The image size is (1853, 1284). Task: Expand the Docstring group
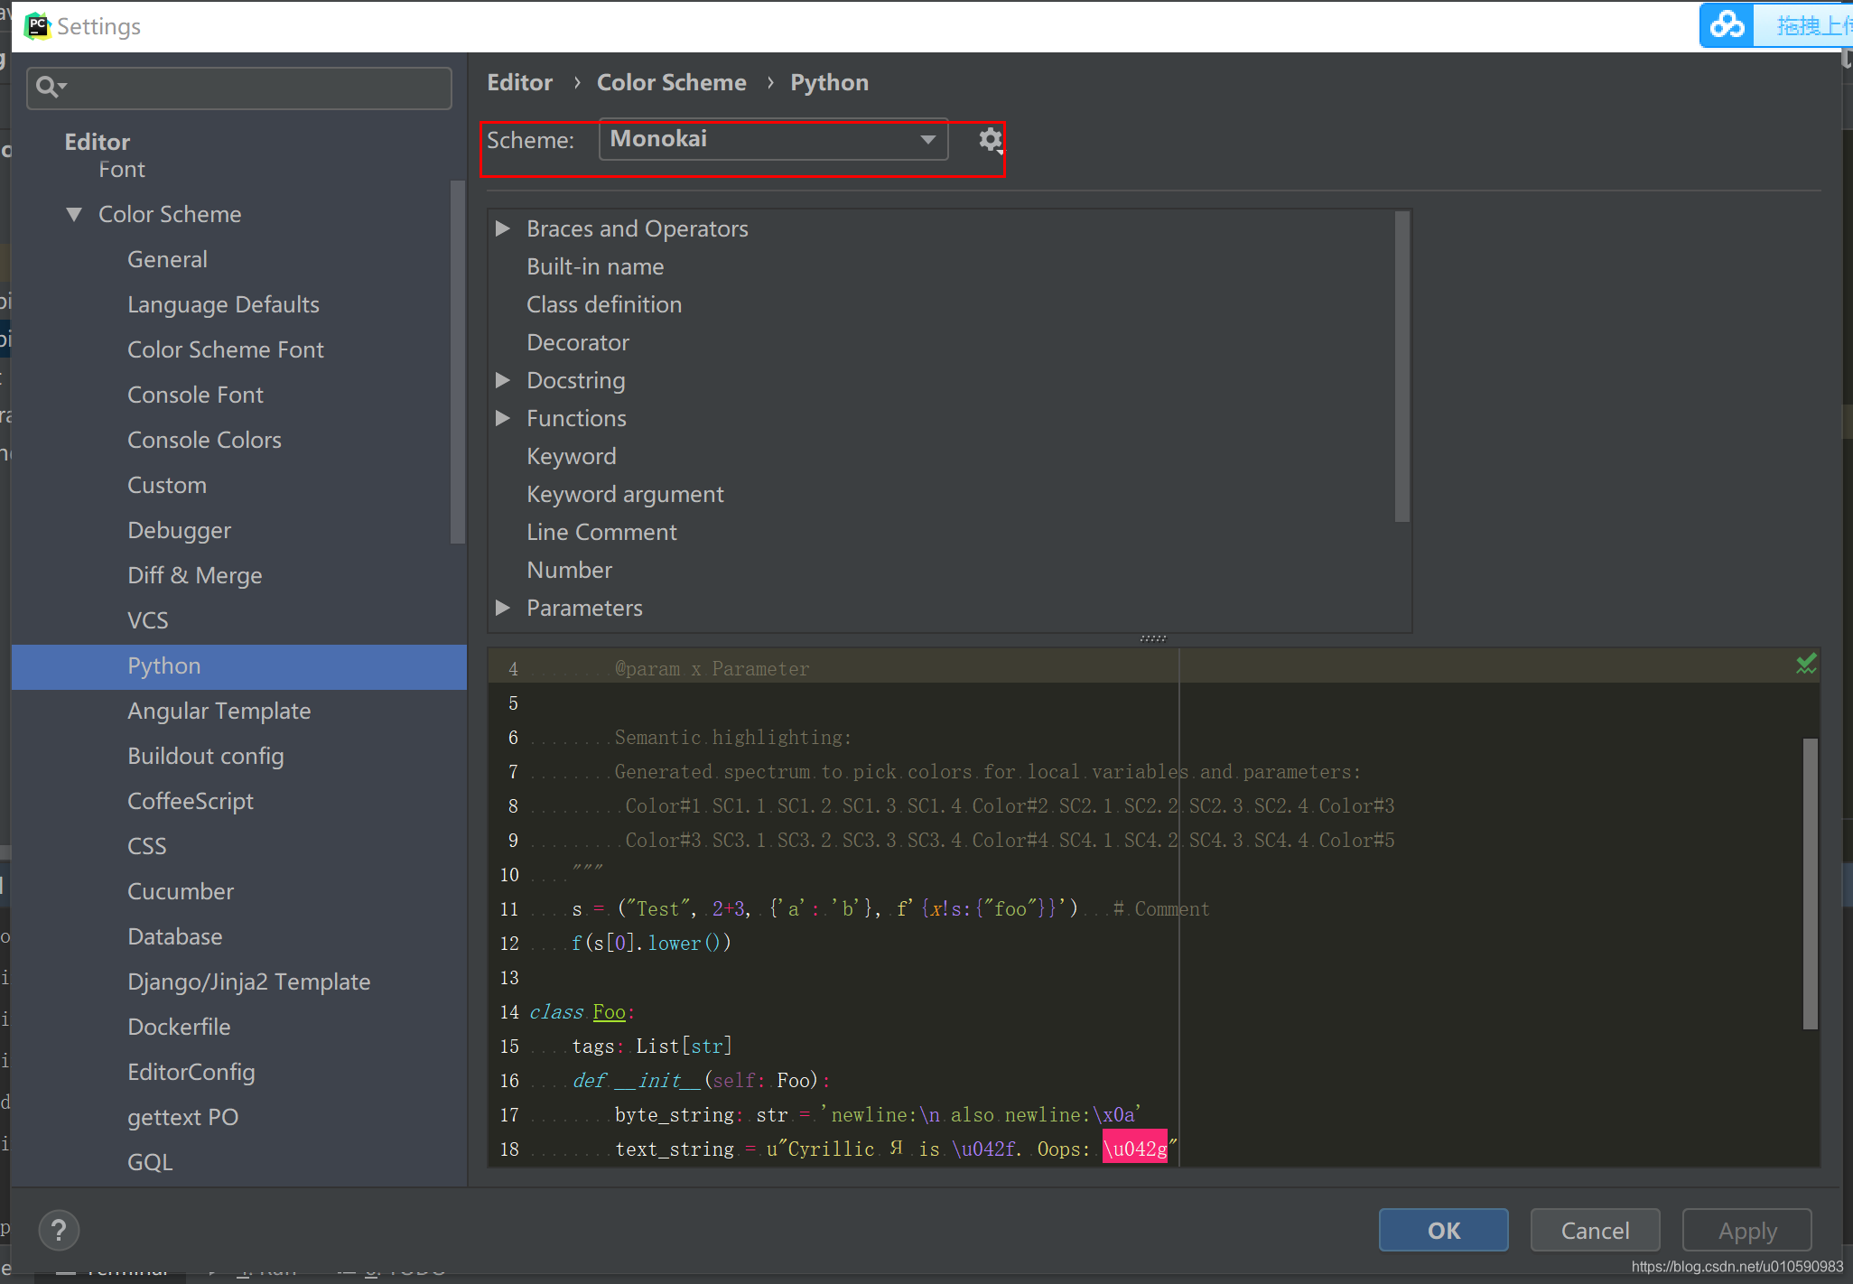(503, 381)
